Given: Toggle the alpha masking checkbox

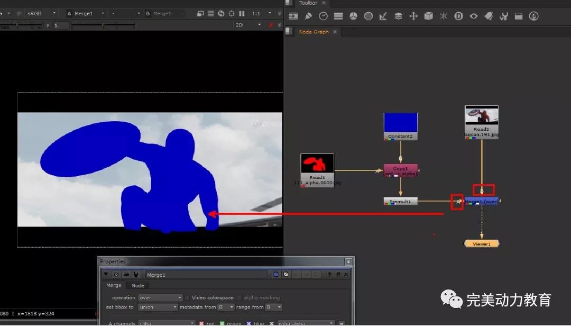Looking at the screenshot, I should click(240, 297).
